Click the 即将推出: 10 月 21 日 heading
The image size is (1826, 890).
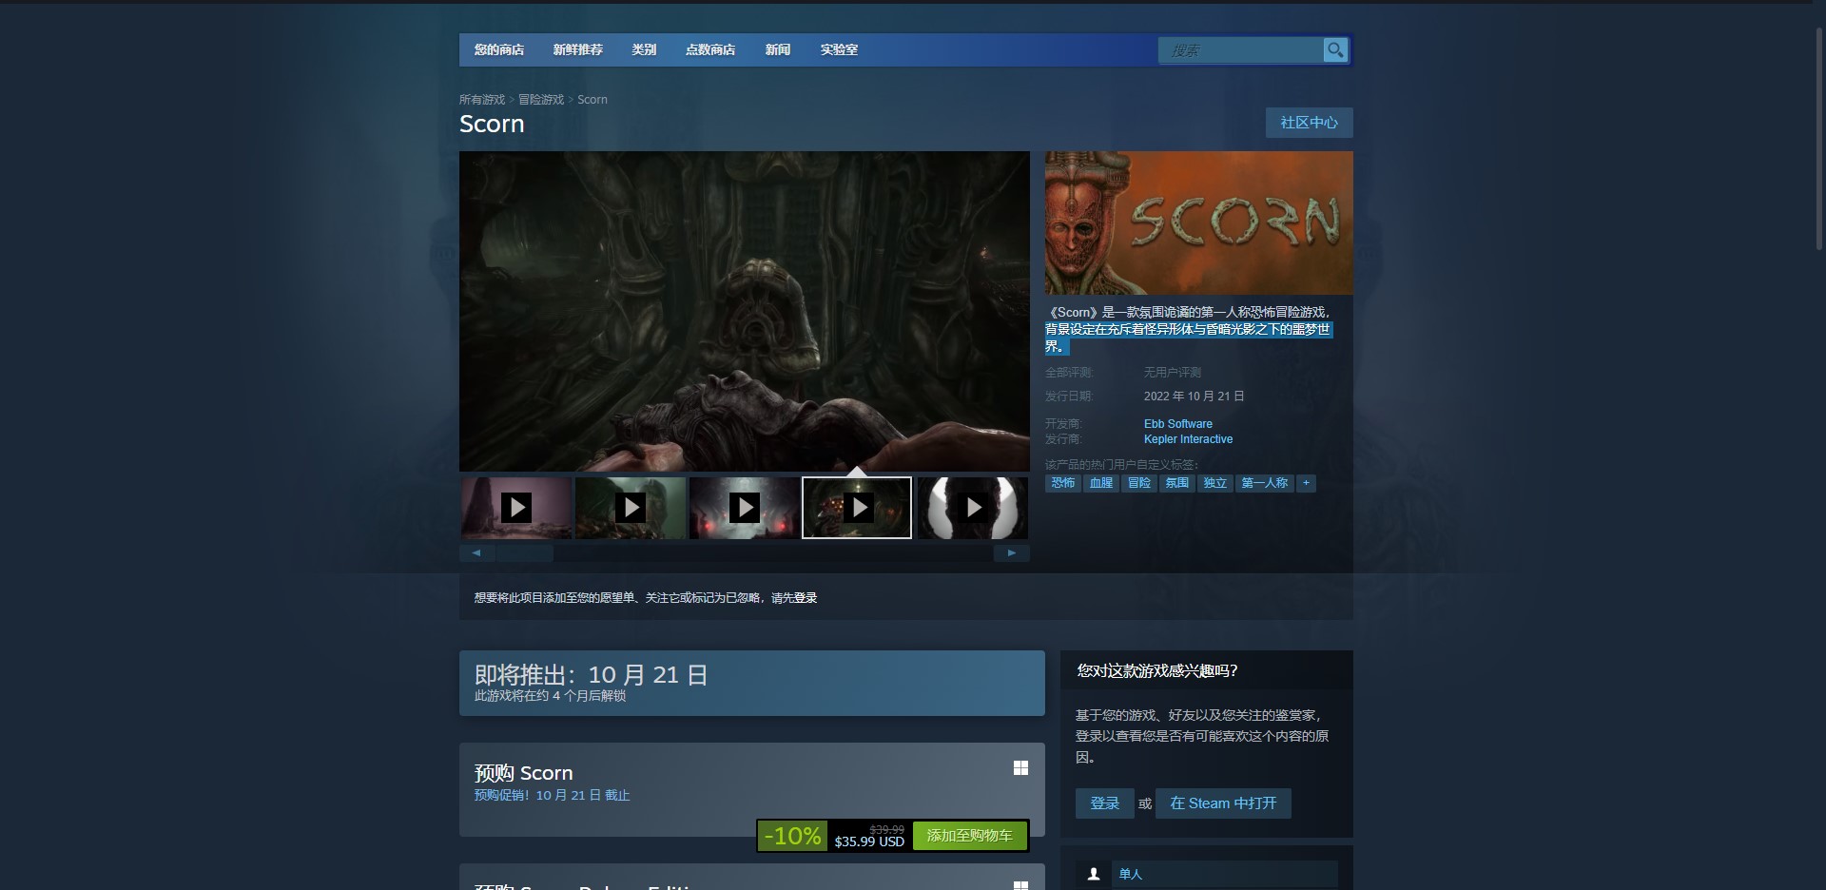click(x=591, y=675)
